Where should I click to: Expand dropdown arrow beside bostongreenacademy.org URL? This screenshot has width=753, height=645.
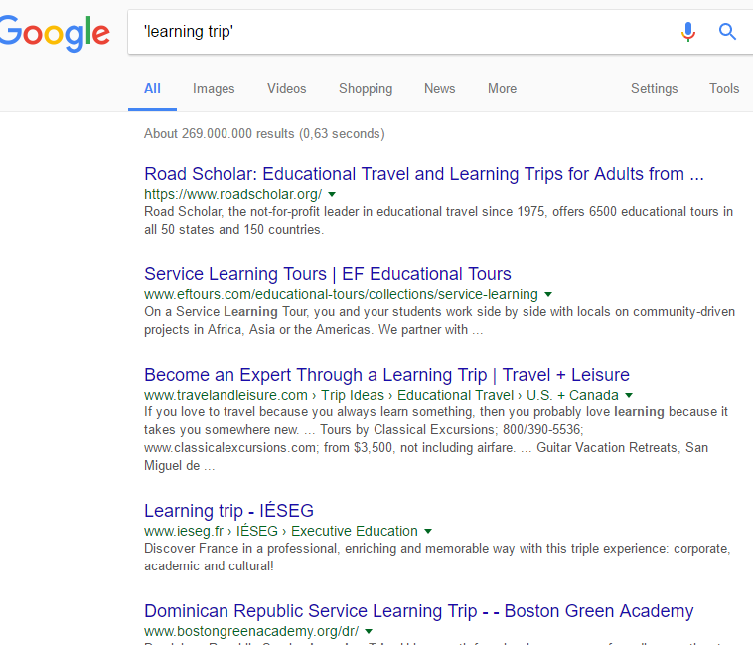(x=369, y=631)
